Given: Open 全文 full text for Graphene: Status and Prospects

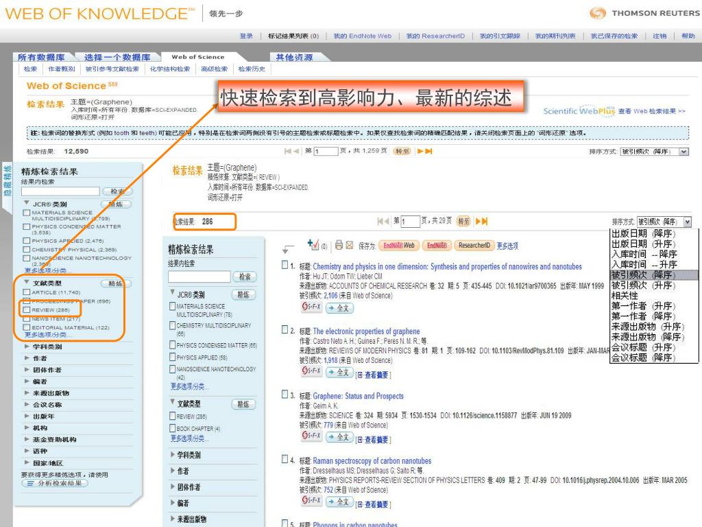Looking at the screenshot, I should click(x=339, y=437).
